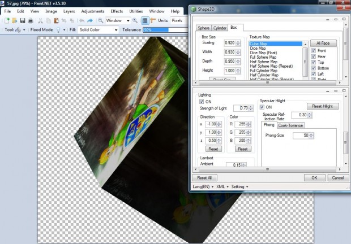Screen dimensions: 351x244
Task: Open the Flood Mode dropdown arrow
Action: [x=64, y=30]
